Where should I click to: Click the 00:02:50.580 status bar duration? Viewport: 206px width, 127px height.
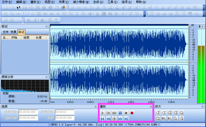114,125
